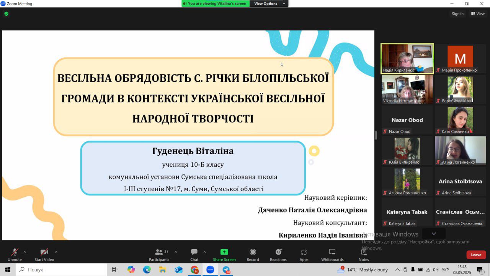Open Meet Now tray icon
This screenshot has width=490, height=276.
click(405, 270)
